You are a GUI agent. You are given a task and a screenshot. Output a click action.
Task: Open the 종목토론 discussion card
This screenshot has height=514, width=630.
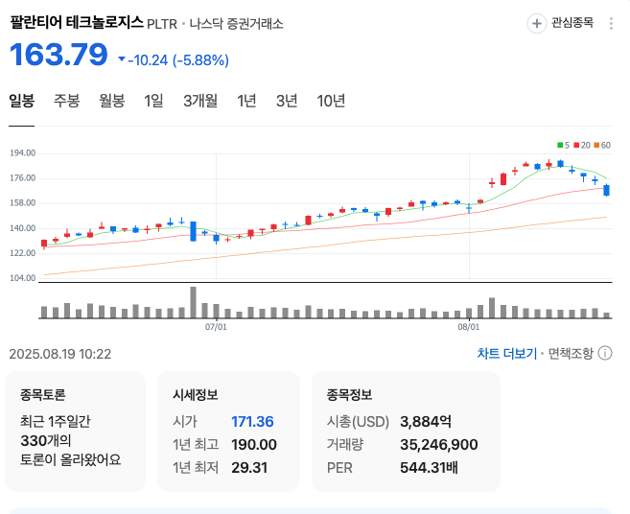tap(75, 432)
